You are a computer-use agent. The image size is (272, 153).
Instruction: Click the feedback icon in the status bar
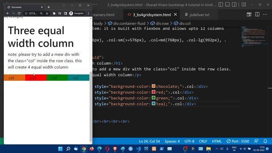click(x=256, y=141)
